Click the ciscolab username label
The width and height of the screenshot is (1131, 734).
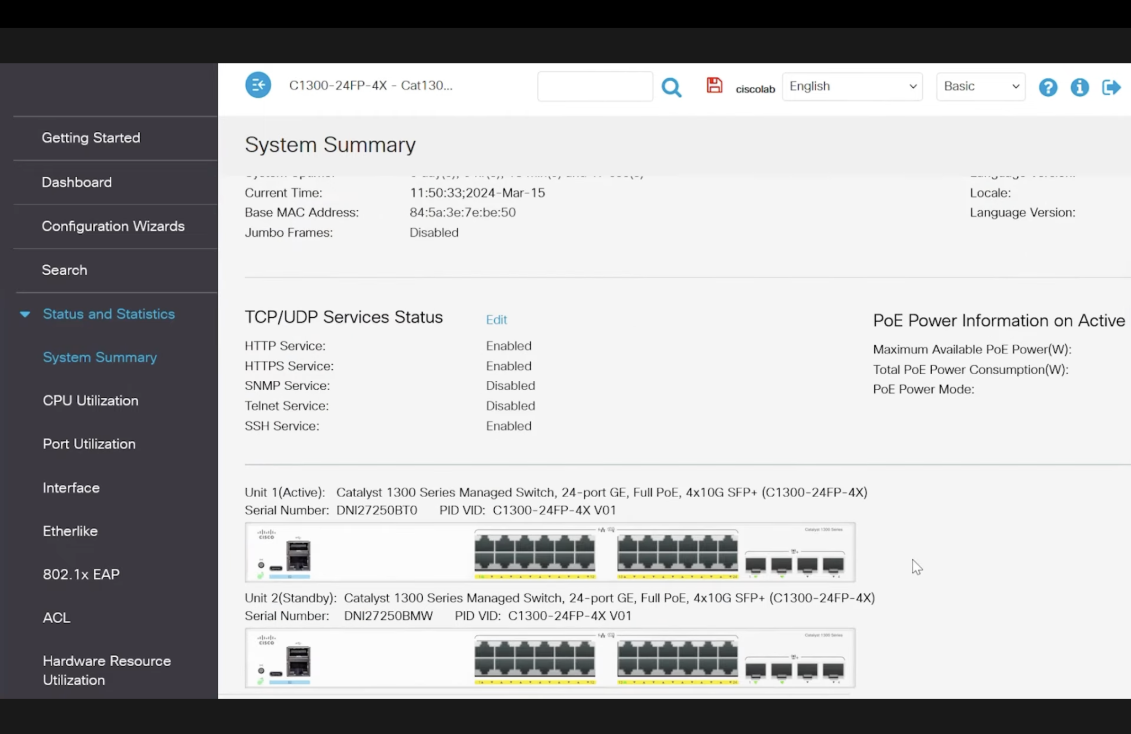click(x=755, y=89)
